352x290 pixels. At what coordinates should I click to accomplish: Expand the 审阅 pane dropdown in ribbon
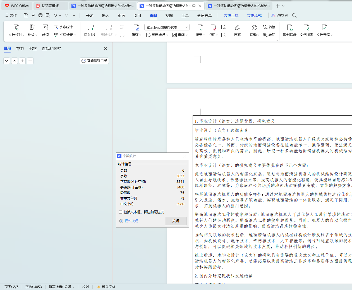coord(180,35)
